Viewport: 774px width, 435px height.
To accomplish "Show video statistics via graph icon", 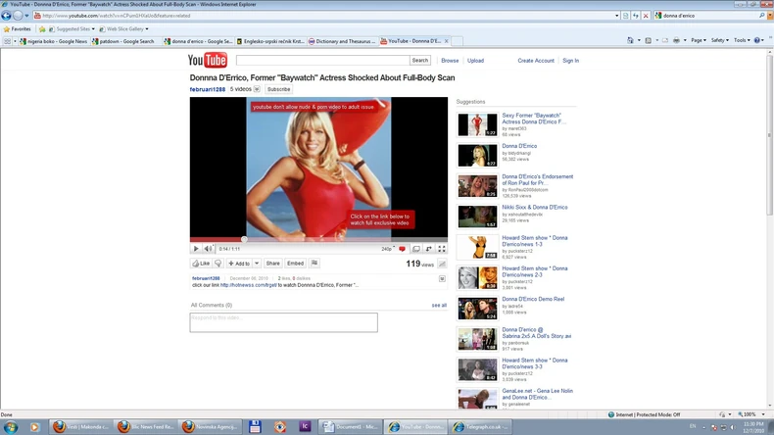I will (x=442, y=264).
